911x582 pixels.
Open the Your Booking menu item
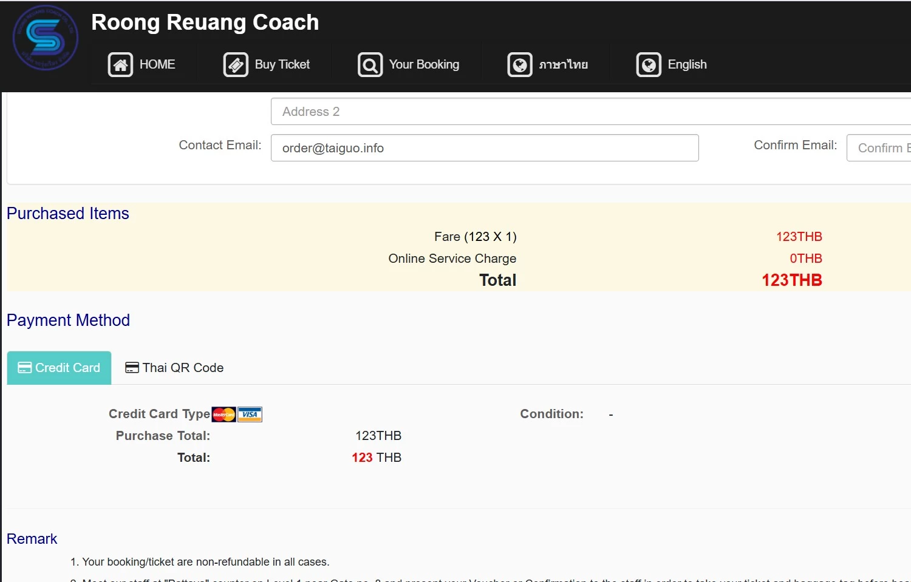[409, 64]
